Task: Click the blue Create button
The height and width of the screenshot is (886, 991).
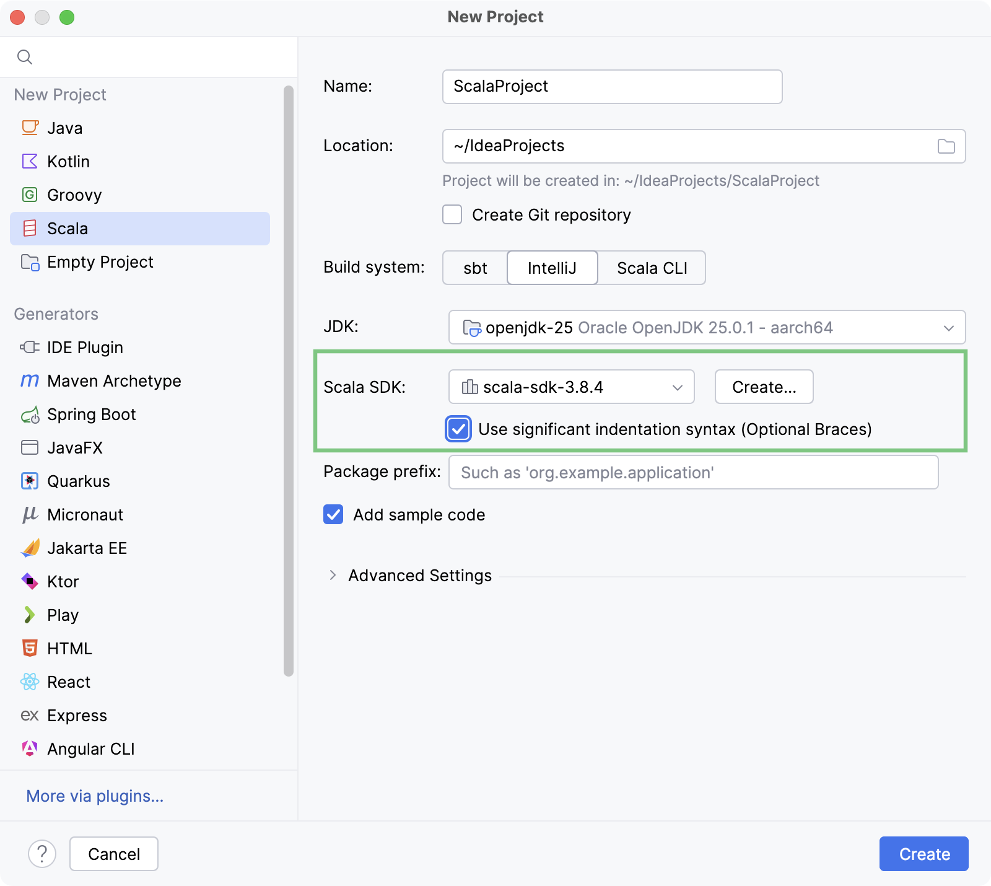Action: [x=923, y=854]
